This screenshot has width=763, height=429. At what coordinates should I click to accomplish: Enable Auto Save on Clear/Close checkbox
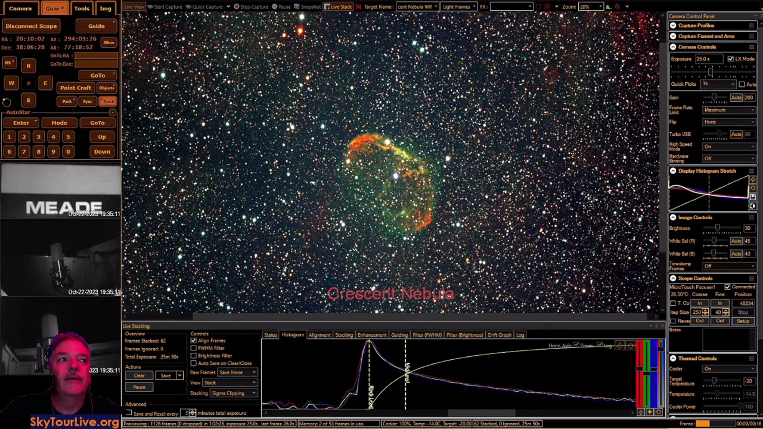(194, 363)
